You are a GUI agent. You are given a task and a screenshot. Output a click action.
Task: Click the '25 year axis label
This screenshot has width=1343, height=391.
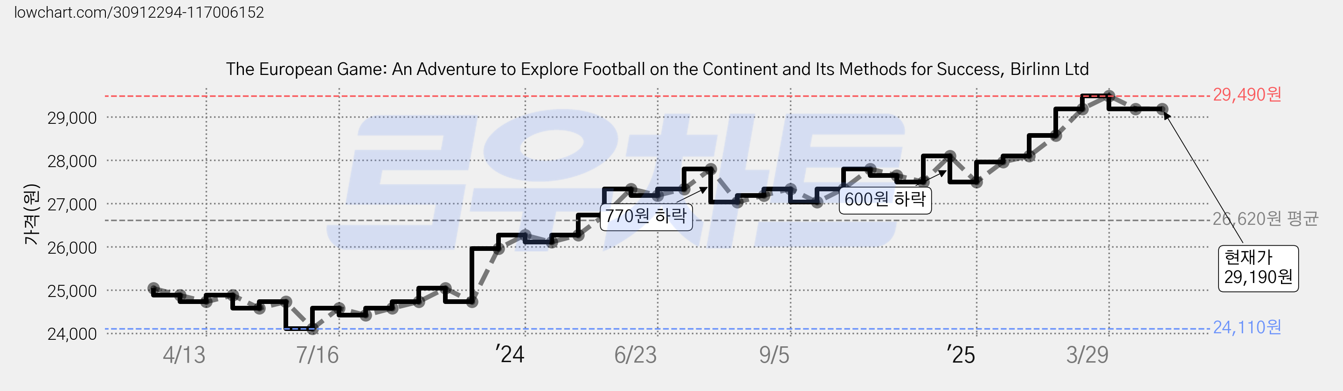click(961, 355)
